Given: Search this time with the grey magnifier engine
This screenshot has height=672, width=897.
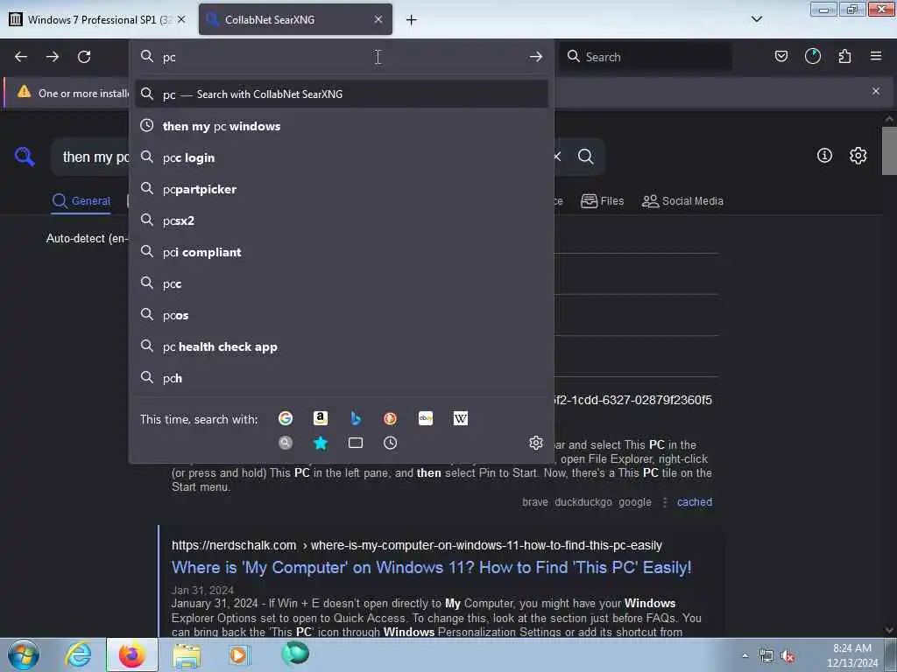Looking at the screenshot, I should (286, 443).
